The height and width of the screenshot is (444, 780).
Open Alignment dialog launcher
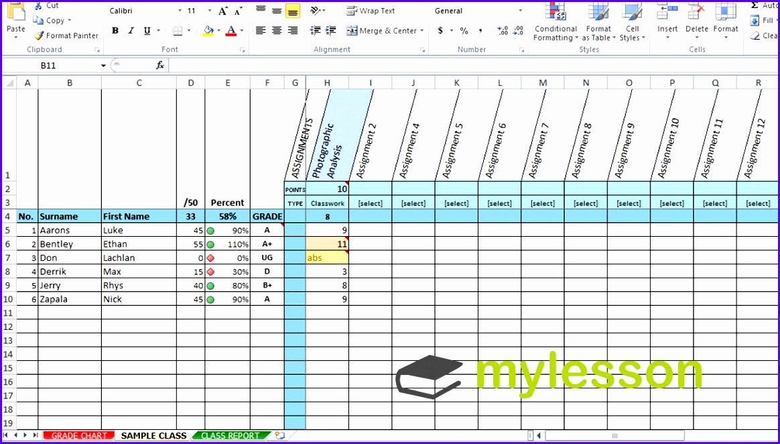(x=422, y=50)
